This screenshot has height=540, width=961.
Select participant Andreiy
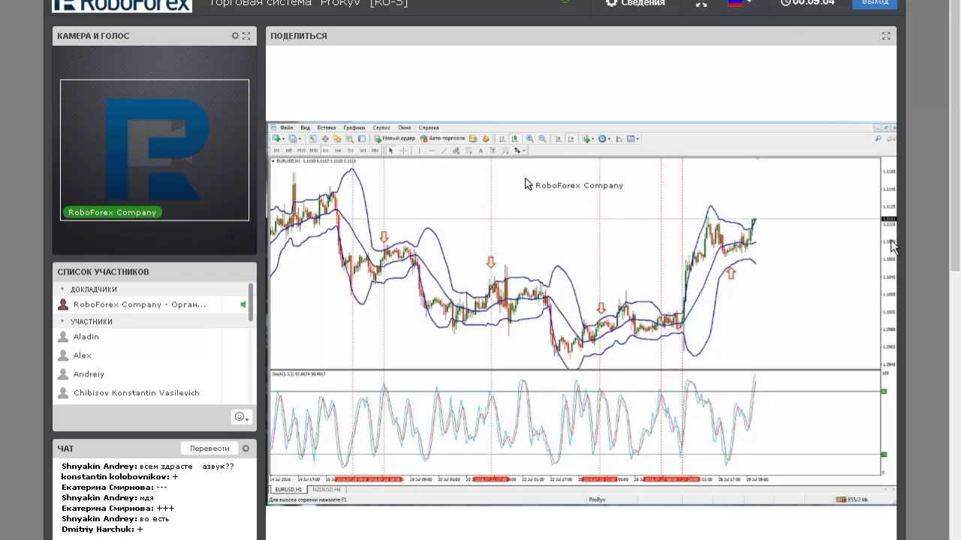pos(89,374)
